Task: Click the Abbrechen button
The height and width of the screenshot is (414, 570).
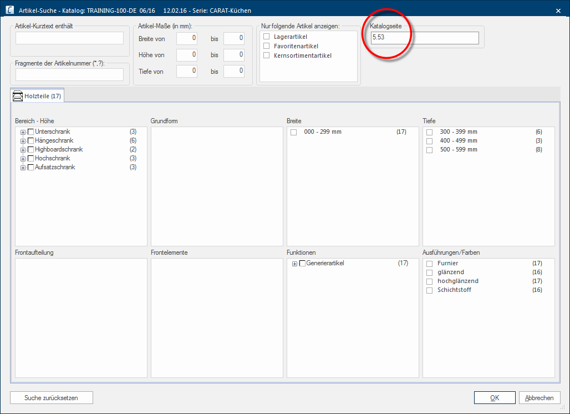Action: pos(539,398)
